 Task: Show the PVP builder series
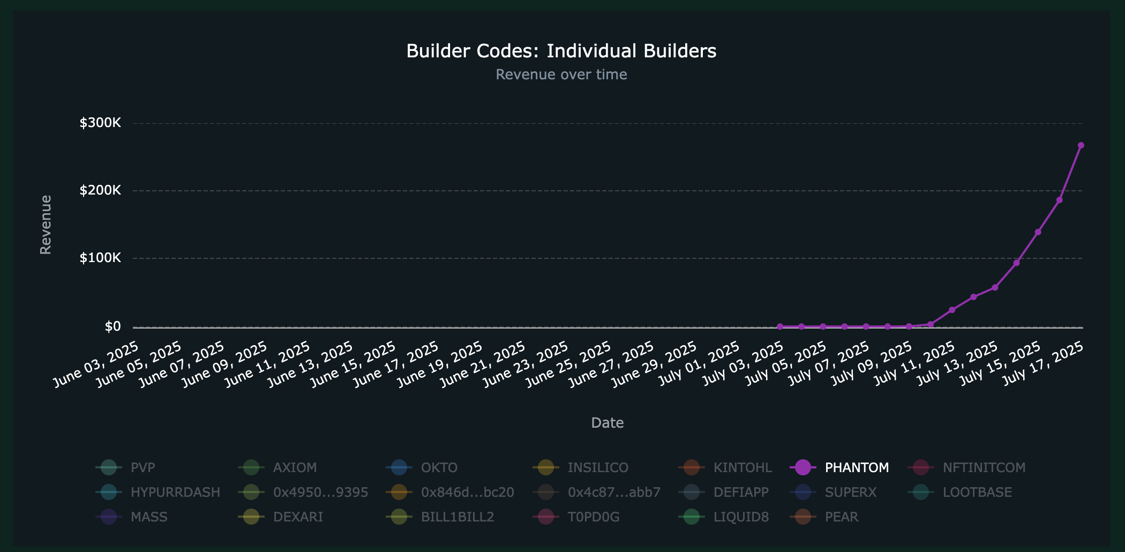142,468
